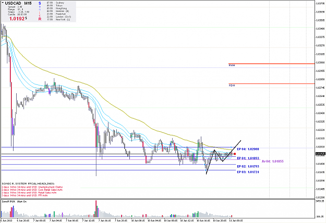This screenshot has height=223, width=326.
Task: Click the 7 Jun 16:15 time axis label
Action: point(104,220)
